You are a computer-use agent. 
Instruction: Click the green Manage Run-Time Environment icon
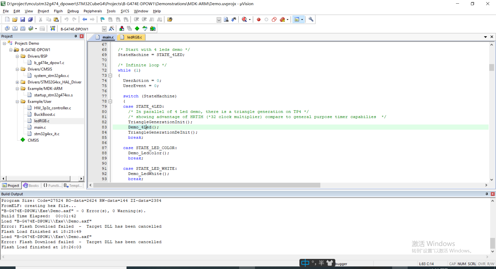(x=137, y=28)
